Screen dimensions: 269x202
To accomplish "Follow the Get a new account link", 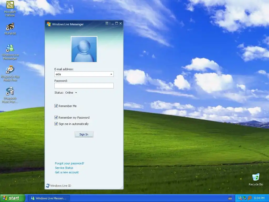I will (x=67, y=172).
